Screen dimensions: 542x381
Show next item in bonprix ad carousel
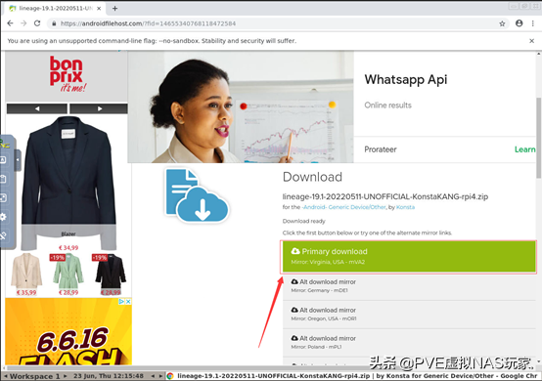tap(99, 108)
